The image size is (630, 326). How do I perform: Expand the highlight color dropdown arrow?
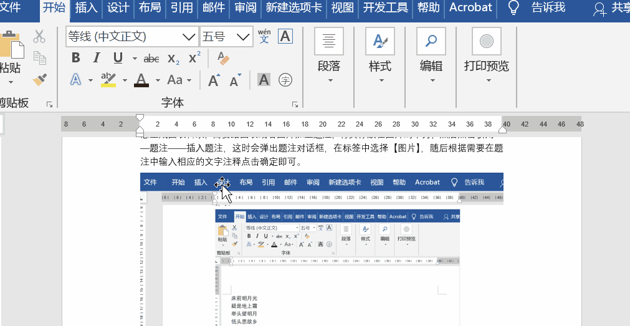pos(125,80)
